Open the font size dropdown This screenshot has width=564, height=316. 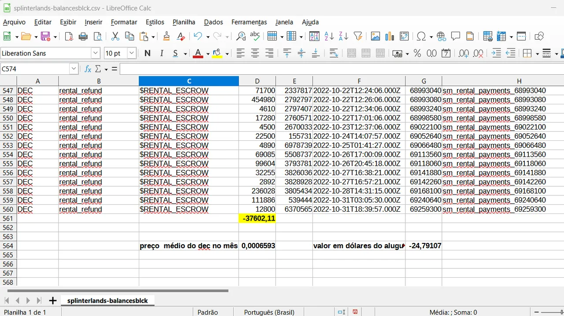[132, 53]
